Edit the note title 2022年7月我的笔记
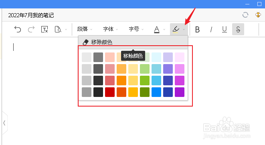 point(31,15)
